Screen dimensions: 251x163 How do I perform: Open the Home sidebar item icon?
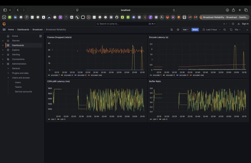(x=8, y=36)
